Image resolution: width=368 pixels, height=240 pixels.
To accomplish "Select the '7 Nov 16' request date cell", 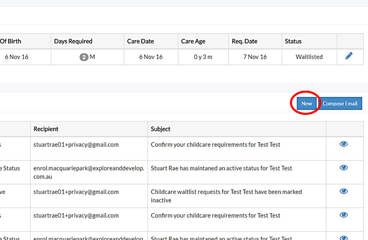I will click(254, 57).
